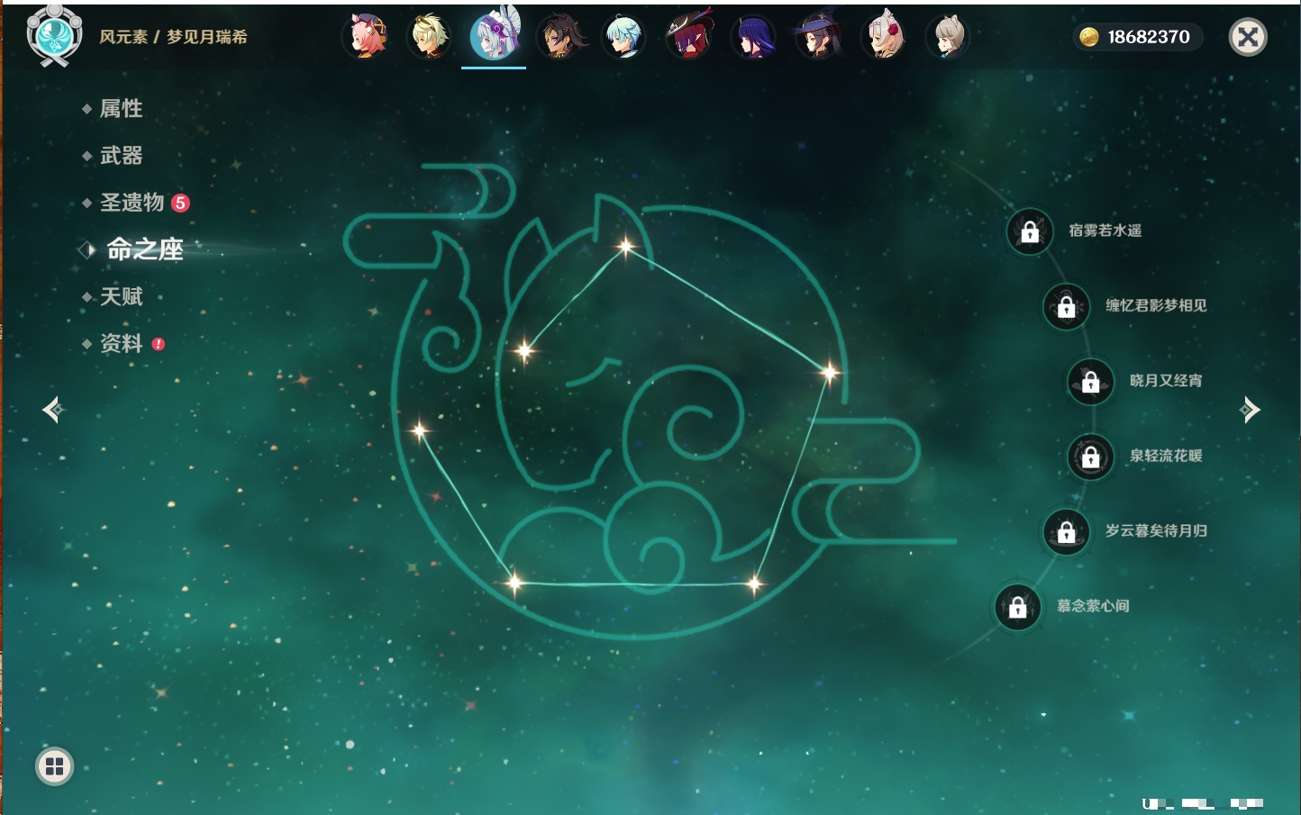The width and height of the screenshot is (1301, 815).
Task: Select the purple-haired character avatar
Action: coord(753,37)
